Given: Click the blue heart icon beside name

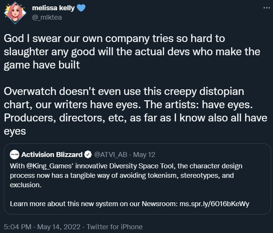Looking at the screenshot, I should tap(81, 8).
